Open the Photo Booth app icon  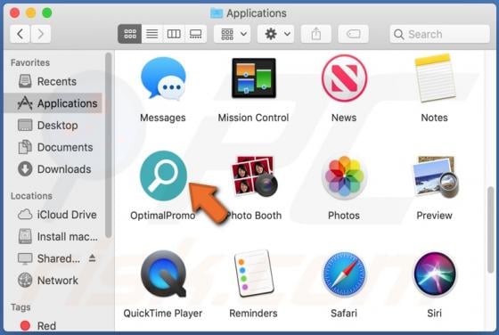tap(254, 176)
